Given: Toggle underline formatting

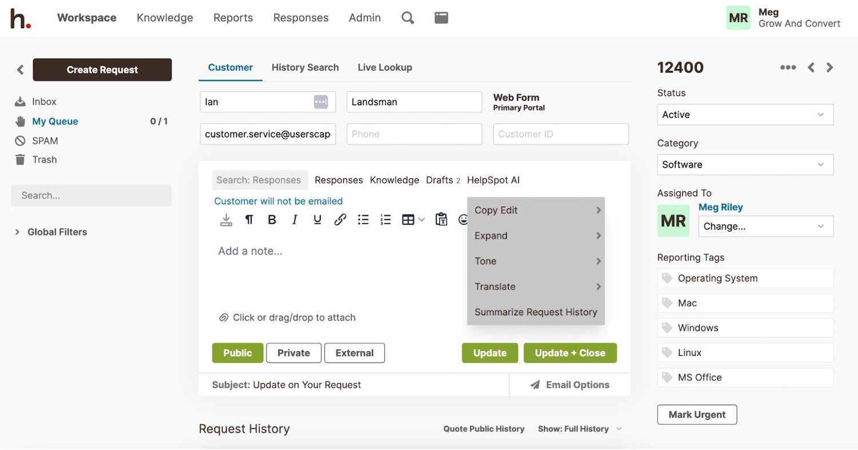Looking at the screenshot, I should pos(317,220).
